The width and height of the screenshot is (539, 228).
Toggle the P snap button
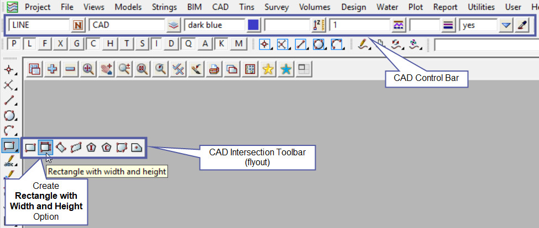(14, 44)
